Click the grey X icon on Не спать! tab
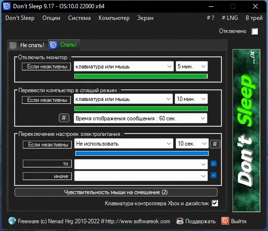The image size is (268, 231). [13, 46]
